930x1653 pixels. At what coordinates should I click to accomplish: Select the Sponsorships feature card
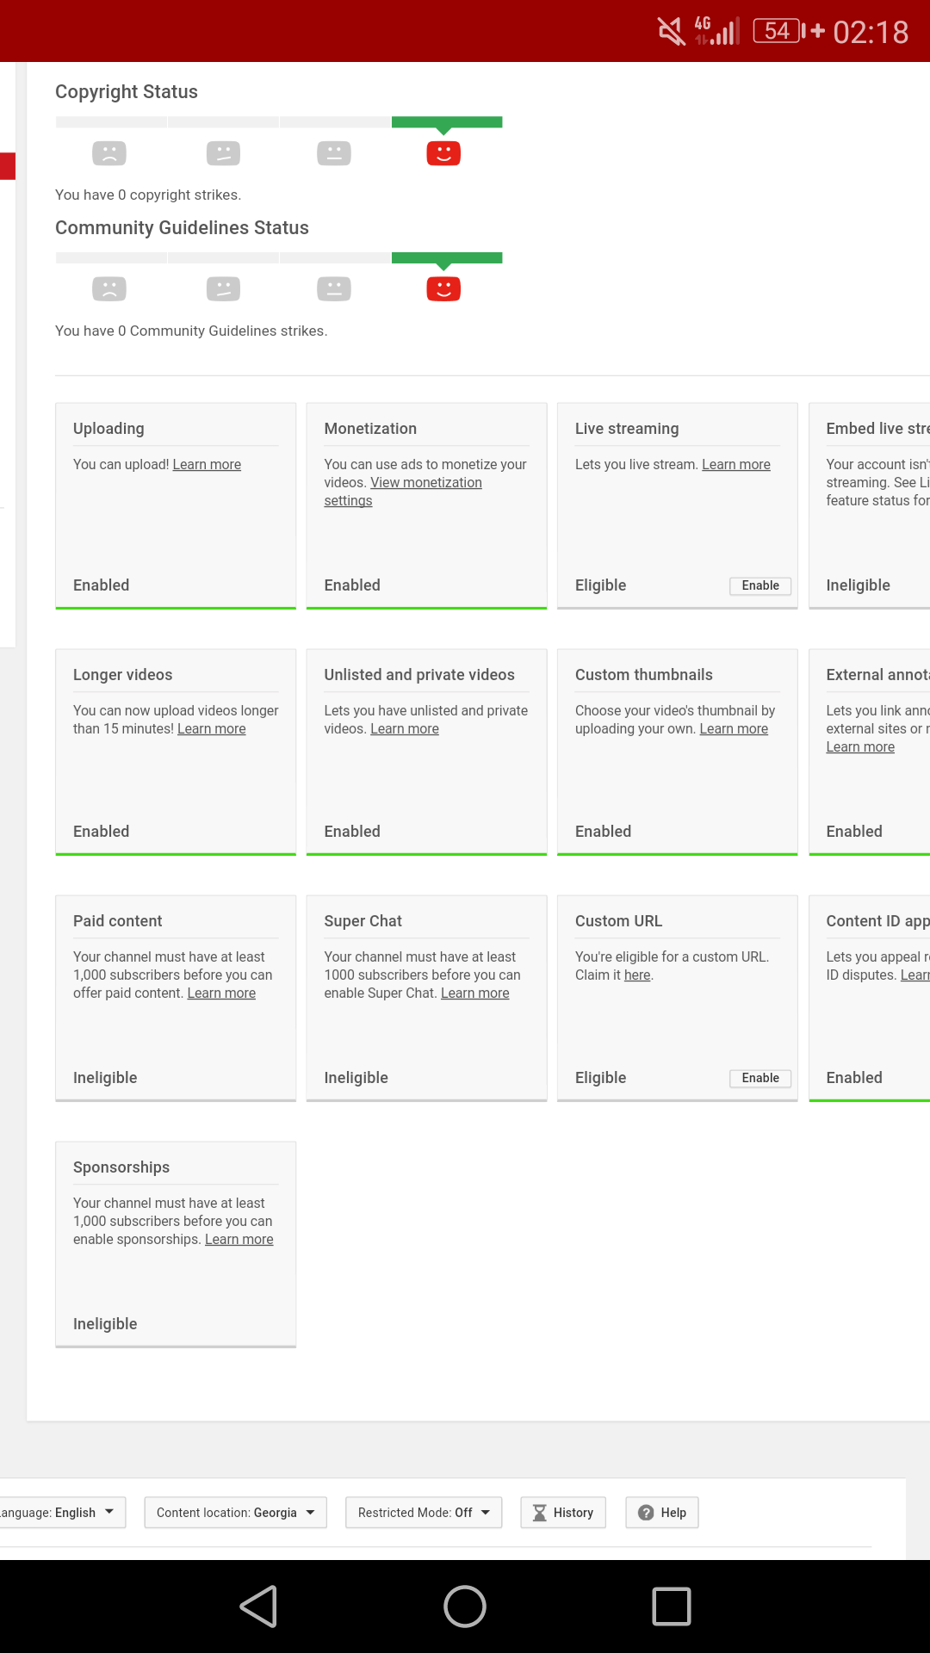coord(176,1244)
